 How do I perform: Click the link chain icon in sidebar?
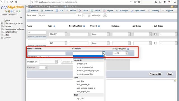click(x=21, y=17)
